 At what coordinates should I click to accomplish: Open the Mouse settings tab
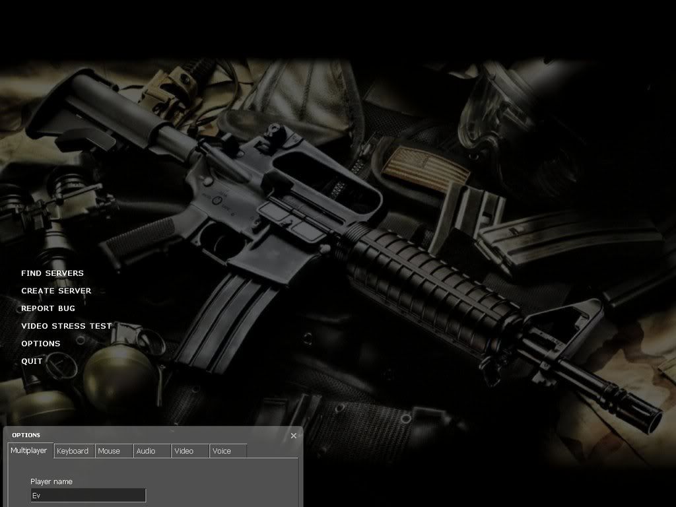click(109, 451)
